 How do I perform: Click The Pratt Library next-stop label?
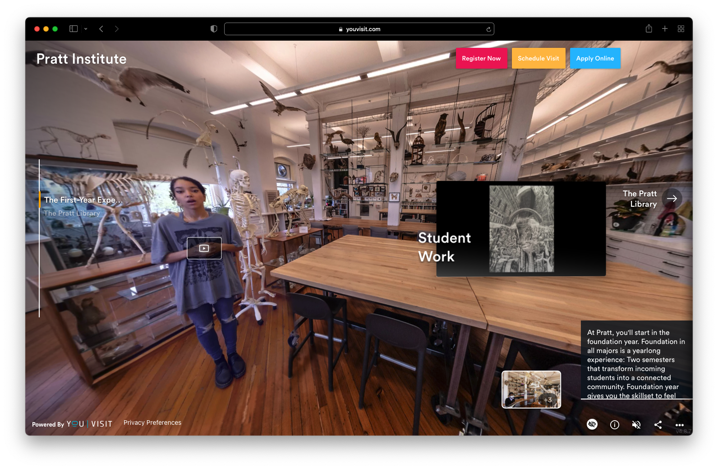pyautogui.click(x=640, y=199)
